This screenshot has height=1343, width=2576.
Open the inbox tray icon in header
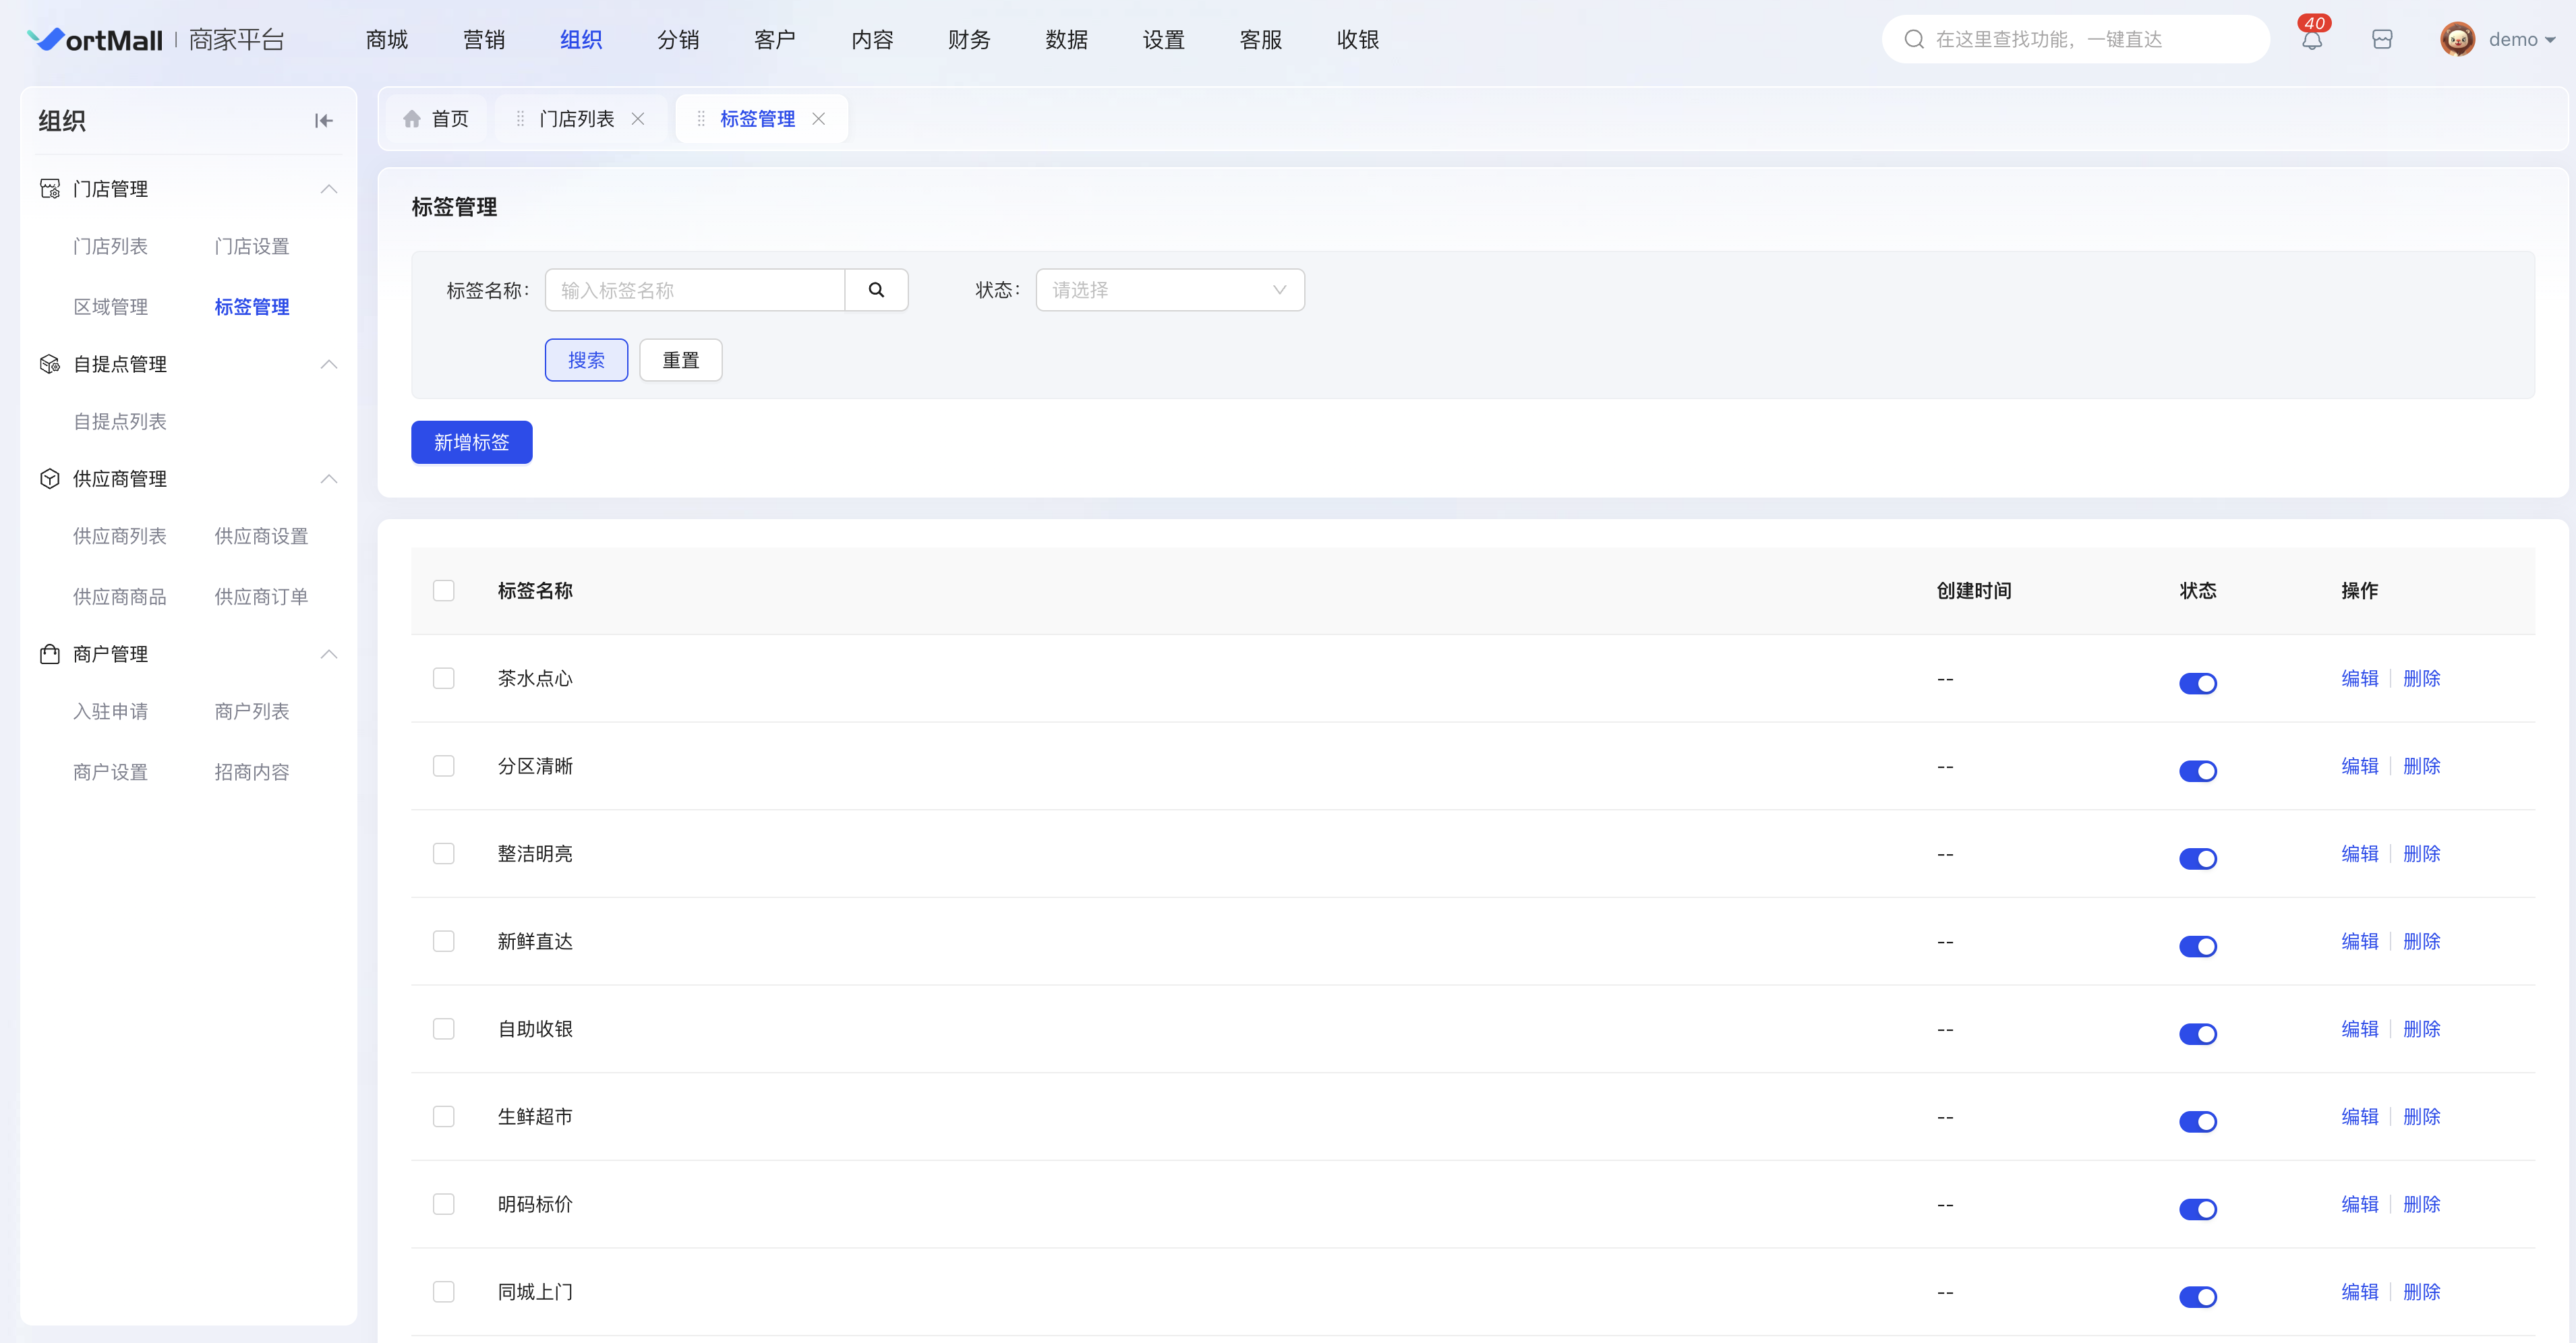2382,40
